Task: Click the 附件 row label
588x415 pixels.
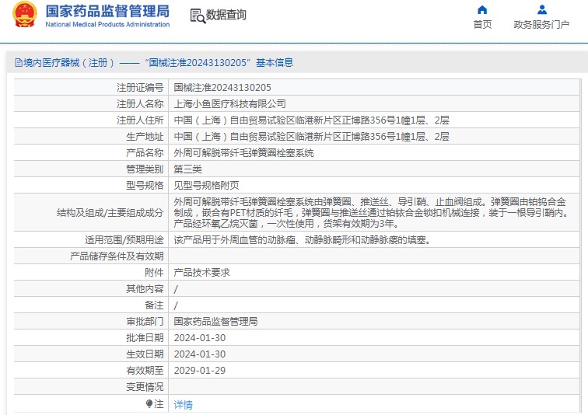Action: click(x=154, y=273)
